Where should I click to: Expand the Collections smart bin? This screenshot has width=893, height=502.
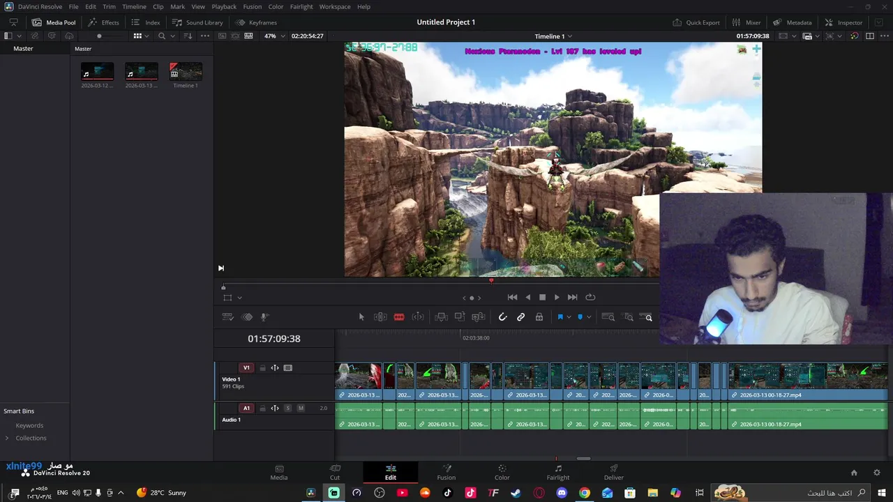pos(7,438)
